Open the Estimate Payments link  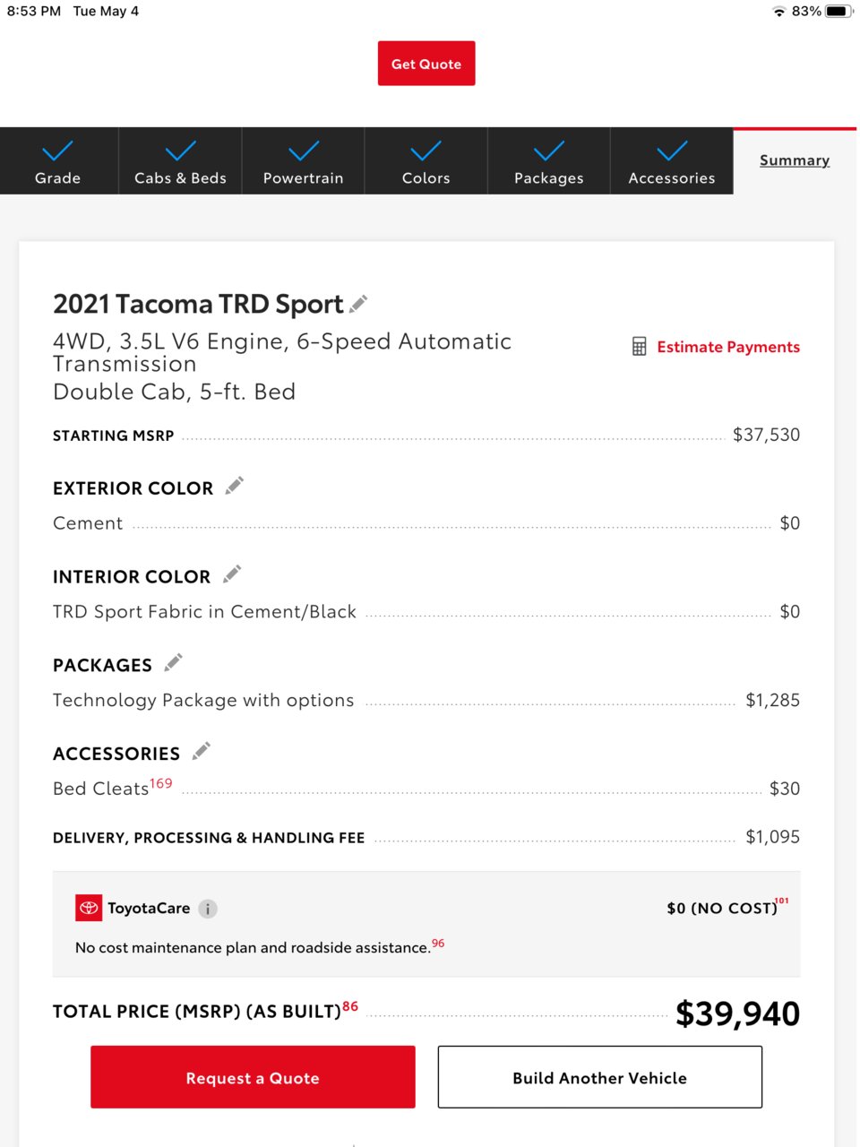coord(728,347)
